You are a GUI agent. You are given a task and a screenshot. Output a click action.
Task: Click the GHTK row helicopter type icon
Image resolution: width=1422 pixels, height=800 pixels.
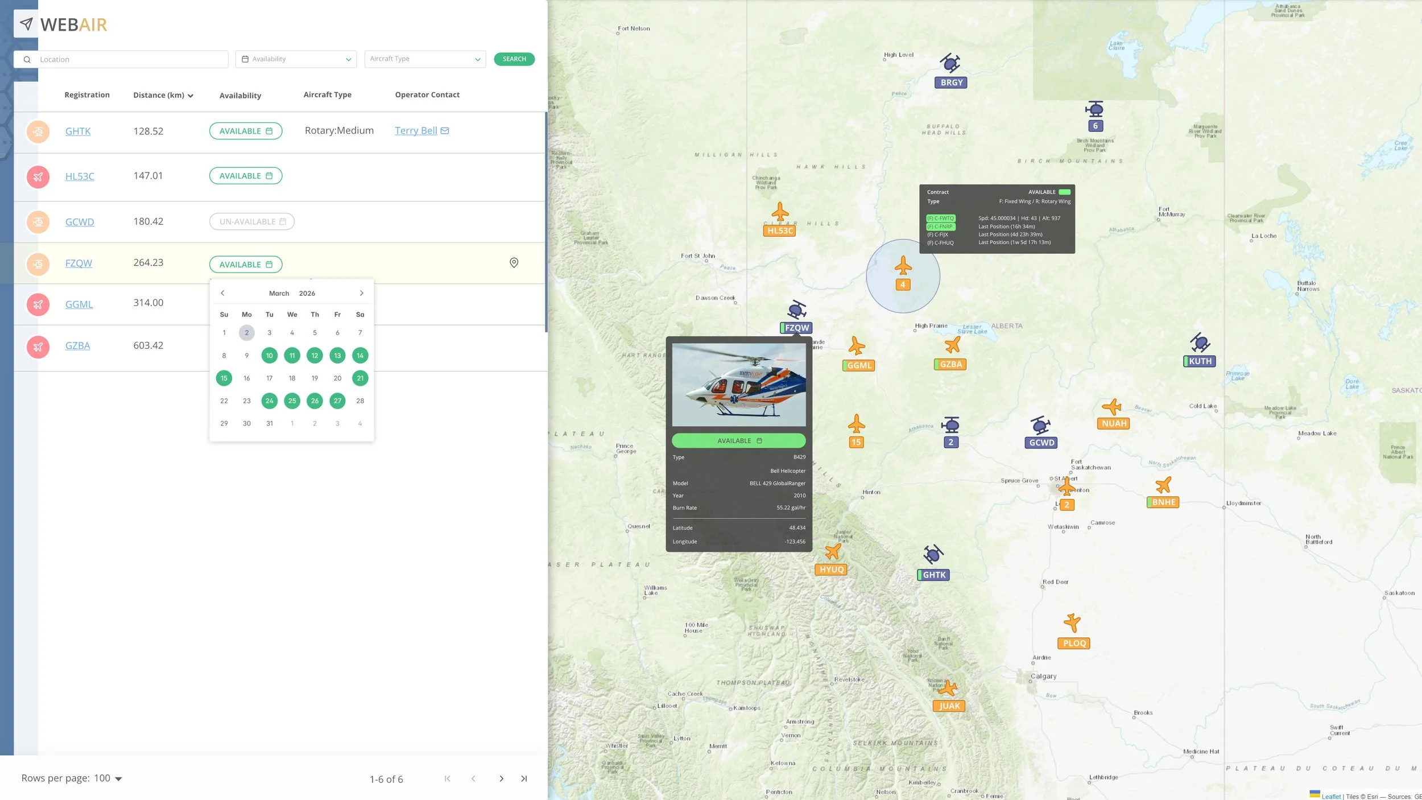38,132
